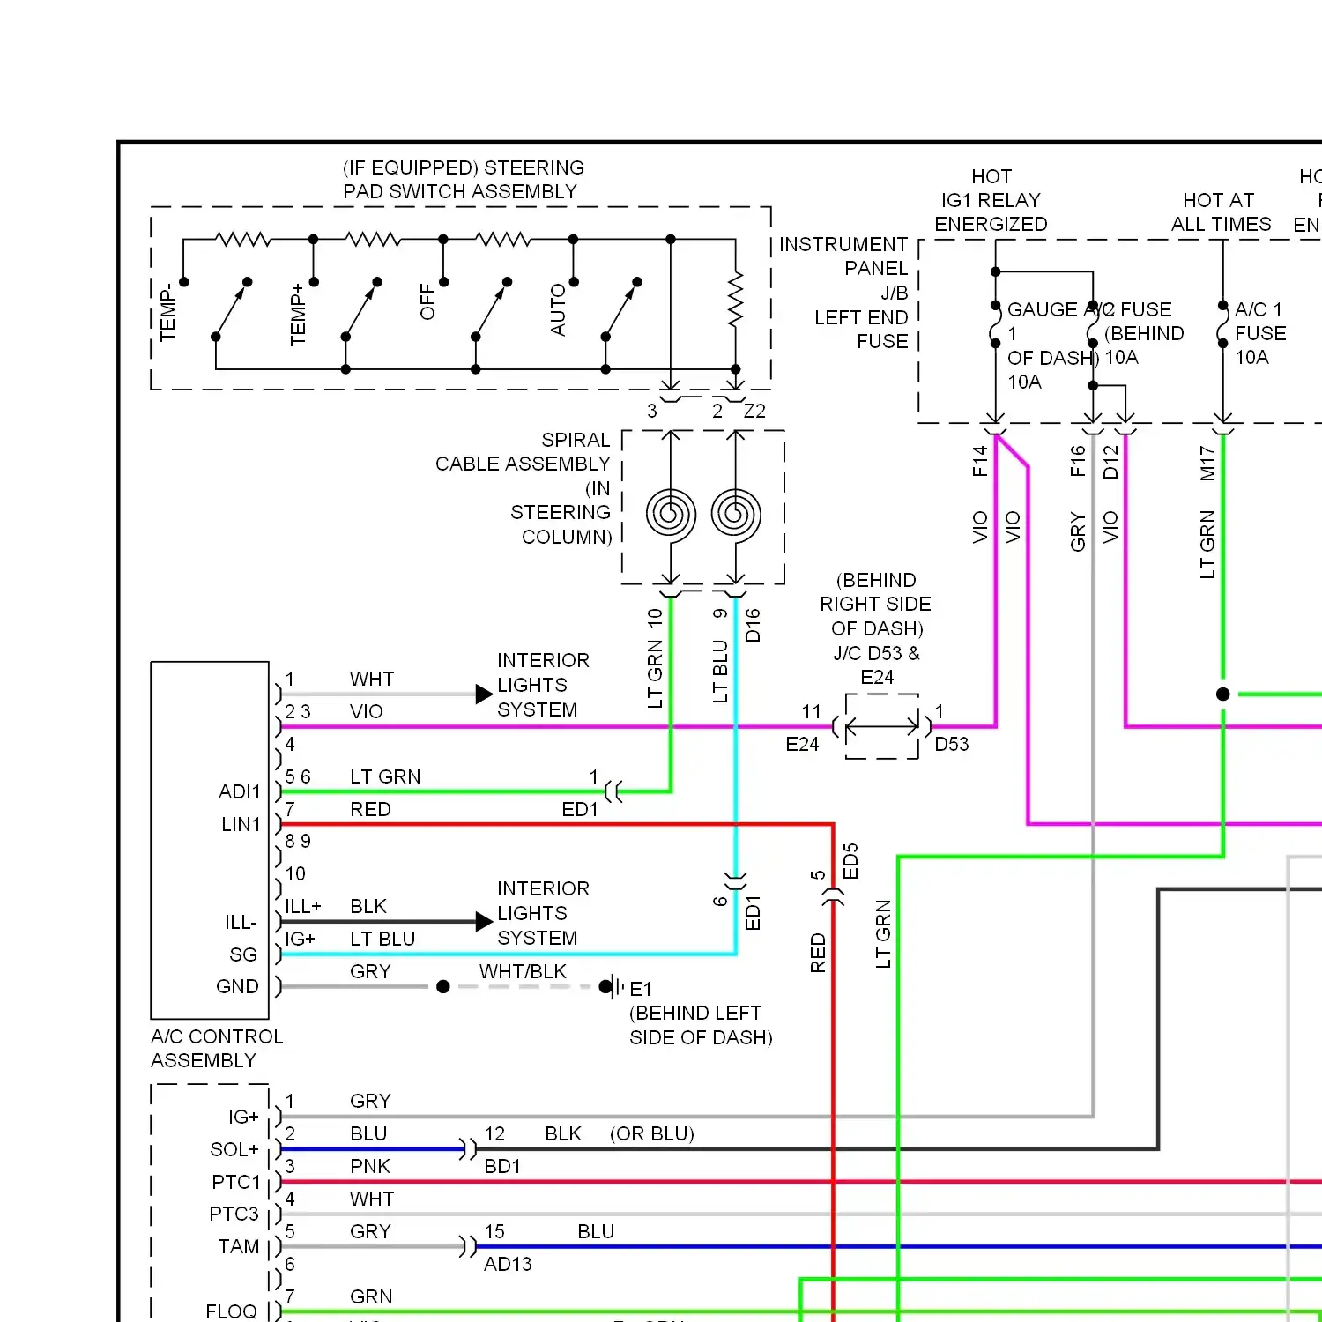Select connector label "F16"

[x=1078, y=461]
